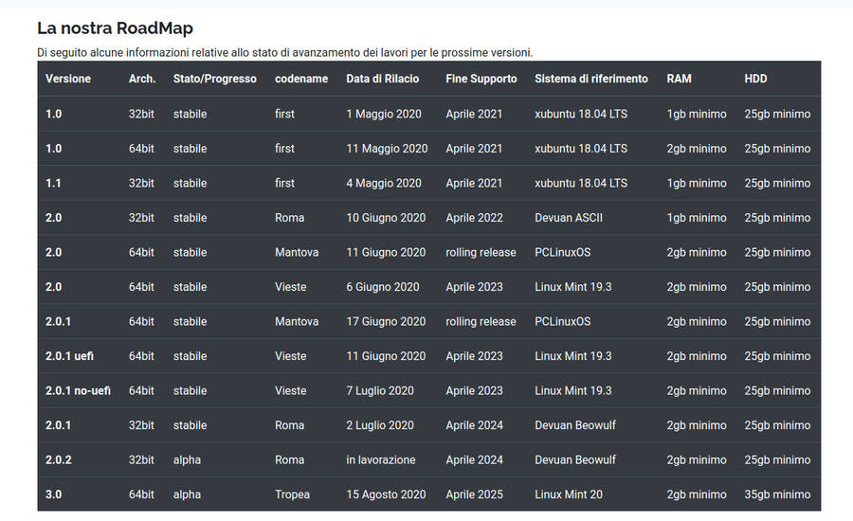Select the "2.0.1 uefi" version cell
853x521 pixels.
[69, 356]
